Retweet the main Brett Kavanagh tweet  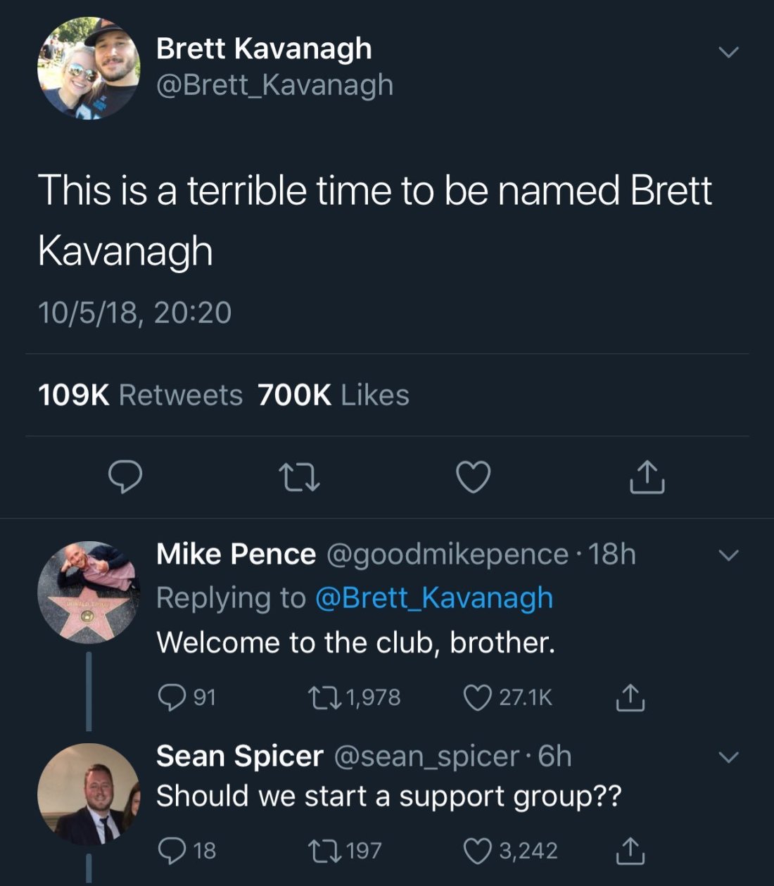(x=299, y=477)
